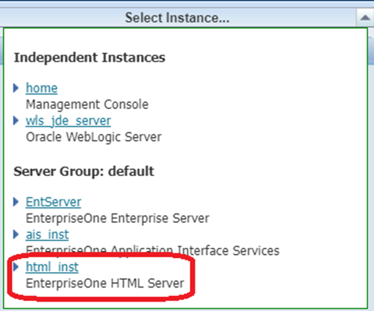This screenshot has height=311, width=374.
Task: Expand the arrow beside html_inst
Action: click(x=16, y=267)
